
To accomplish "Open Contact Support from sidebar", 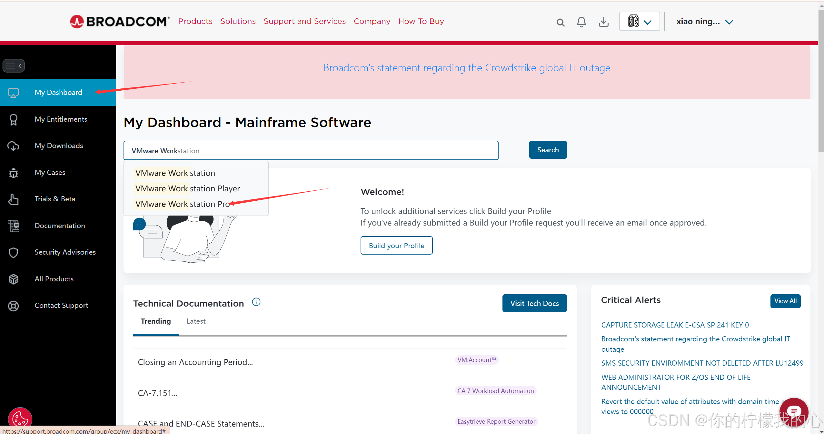I will click(x=62, y=305).
